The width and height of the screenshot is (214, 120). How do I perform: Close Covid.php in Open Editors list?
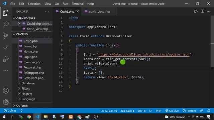click(19, 24)
